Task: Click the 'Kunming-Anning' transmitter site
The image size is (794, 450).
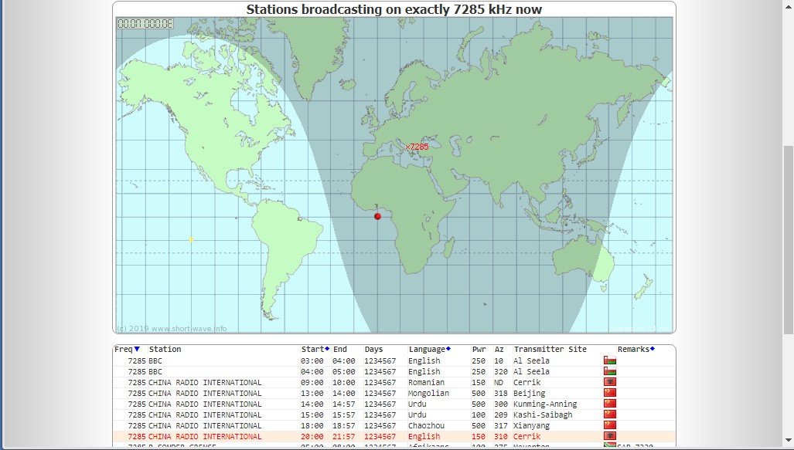Action: [x=545, y=404]
